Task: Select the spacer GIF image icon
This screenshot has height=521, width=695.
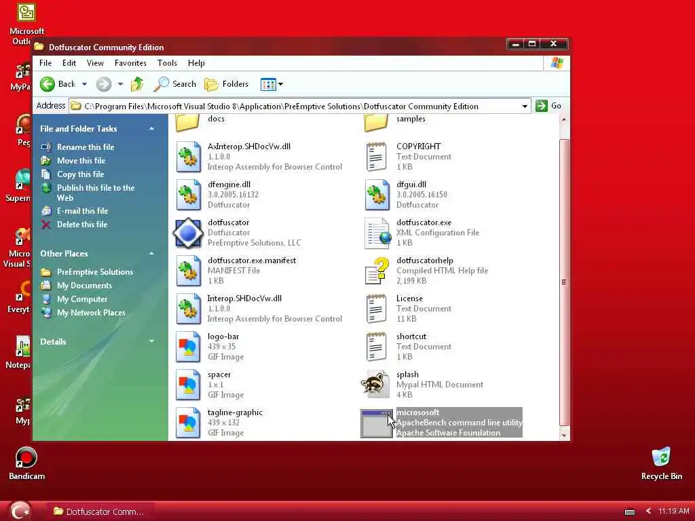Action: click(189, 385)
